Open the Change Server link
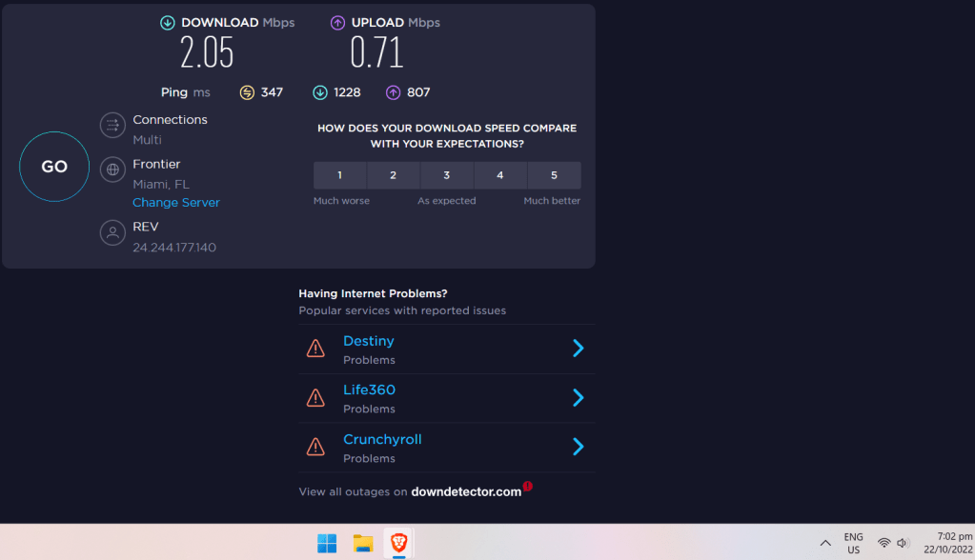 click(175, 203)
